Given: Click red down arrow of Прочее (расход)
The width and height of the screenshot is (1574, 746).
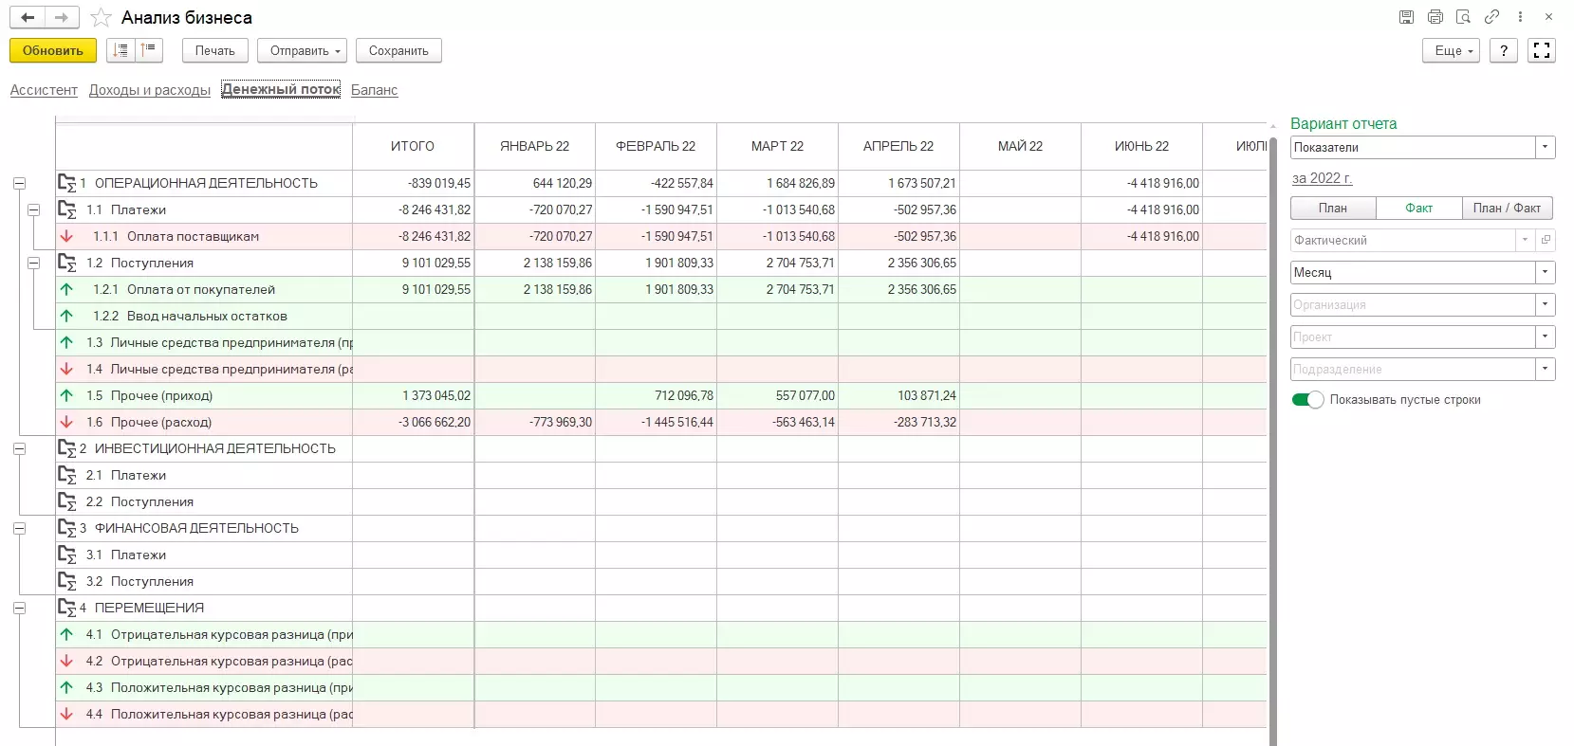Looking at the screenshot, I should [x=66, y=422].
